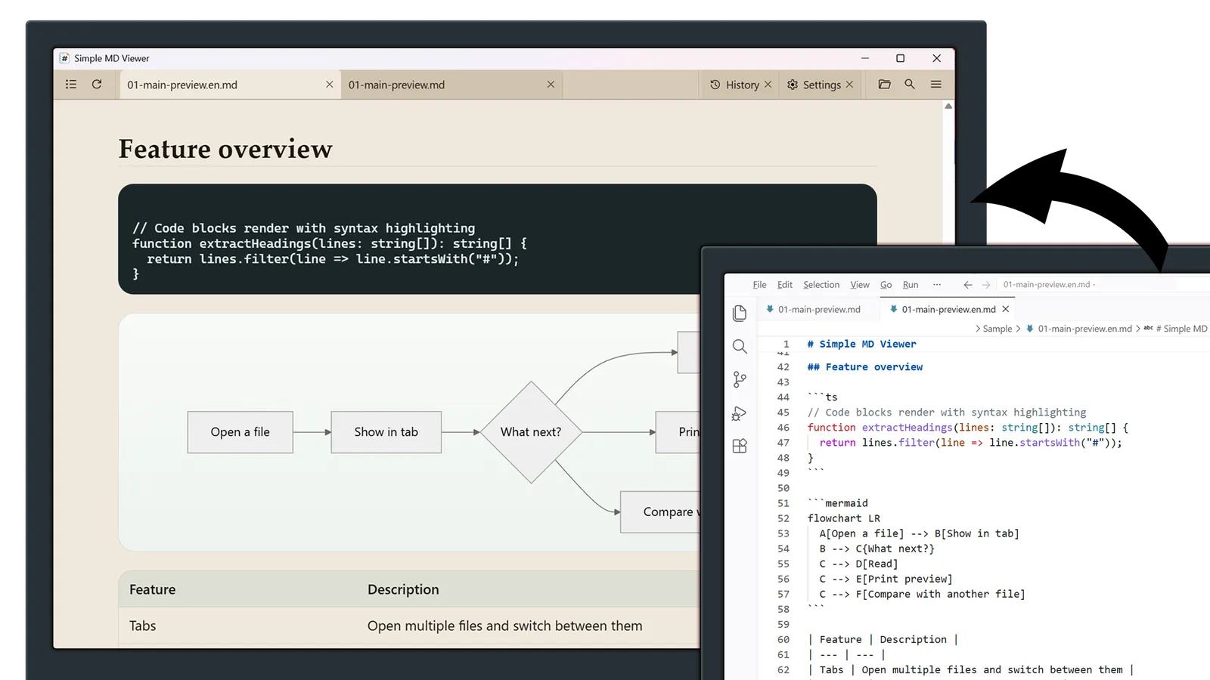This screenshot has width=1210, height=680.
Task: Click the What next? diamond node
Action: pyautogui.click(x=531, y=432)
